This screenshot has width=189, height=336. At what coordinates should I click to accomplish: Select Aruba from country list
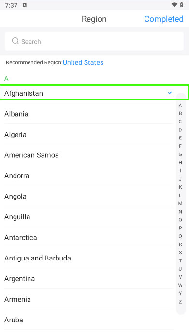point(88,320)
